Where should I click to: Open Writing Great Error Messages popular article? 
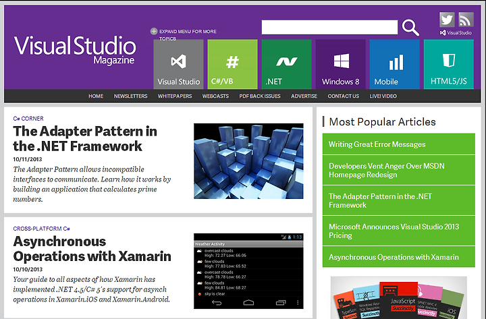[x=399, y=144]
